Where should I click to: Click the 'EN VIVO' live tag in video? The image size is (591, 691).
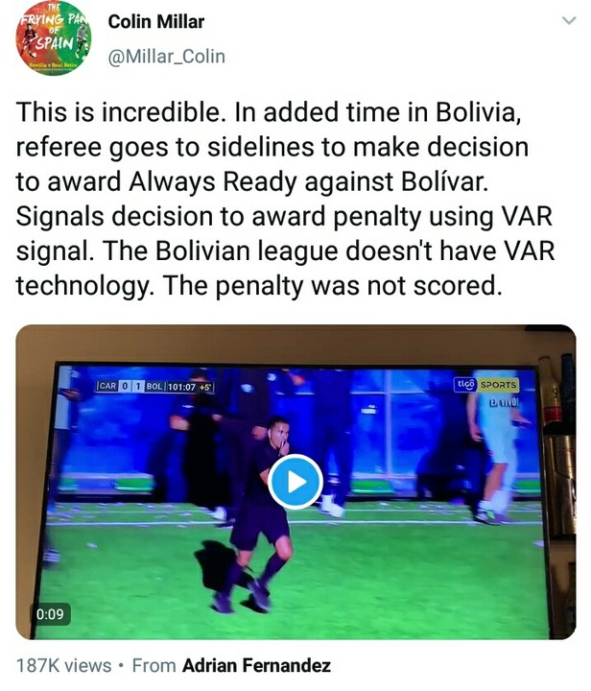[x=505, y=402]
